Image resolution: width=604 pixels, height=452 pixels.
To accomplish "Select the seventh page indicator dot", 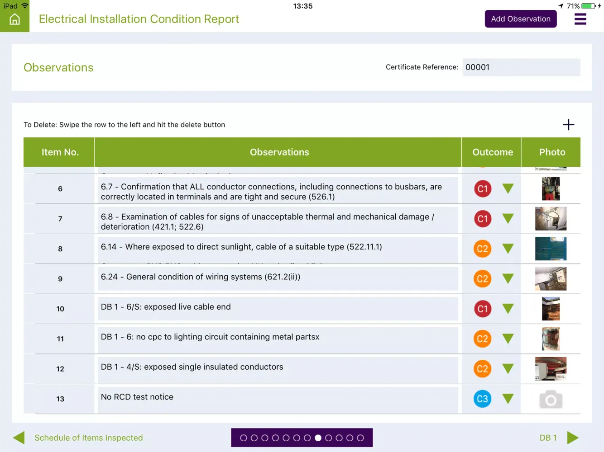I will tap(307, 438).
